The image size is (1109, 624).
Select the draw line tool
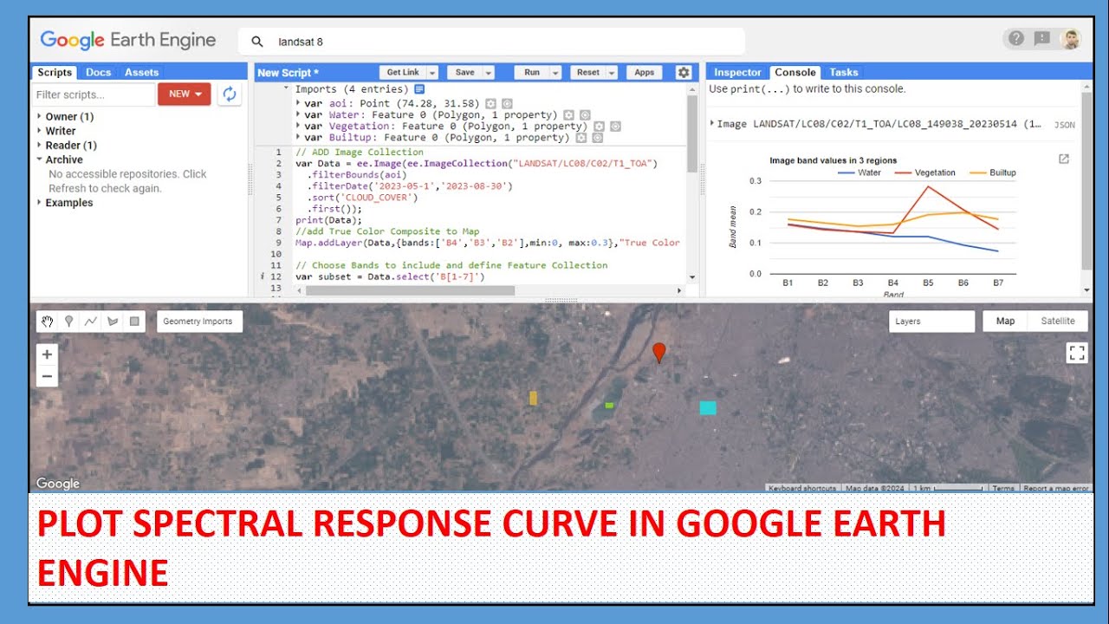[x=90, y=322]
